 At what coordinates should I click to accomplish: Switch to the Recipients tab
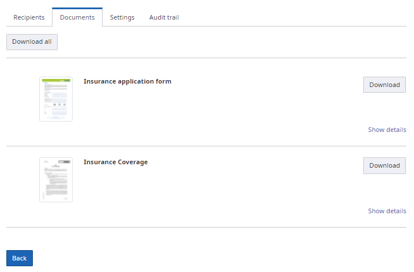[29, 17]
